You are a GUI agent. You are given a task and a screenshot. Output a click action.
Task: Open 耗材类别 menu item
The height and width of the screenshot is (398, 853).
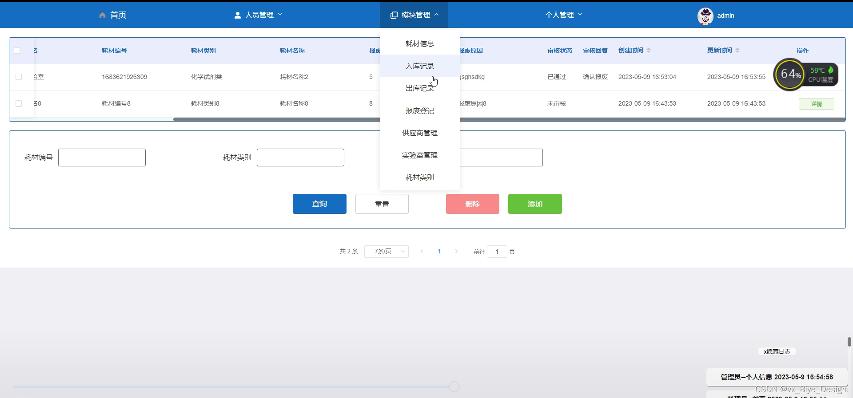(x=420, y=177)
